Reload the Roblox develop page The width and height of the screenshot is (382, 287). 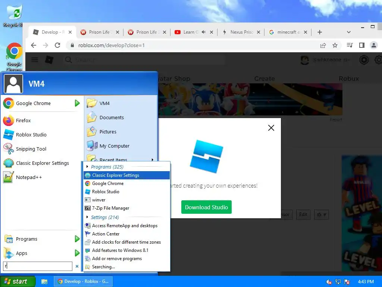[x=57, y=45]
